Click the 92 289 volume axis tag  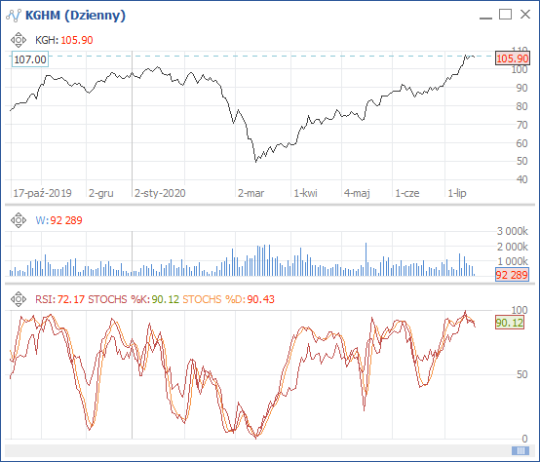512,275
